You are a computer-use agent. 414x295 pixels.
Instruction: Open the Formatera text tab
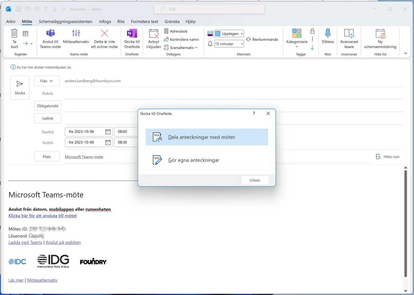[x=145, y=21]
